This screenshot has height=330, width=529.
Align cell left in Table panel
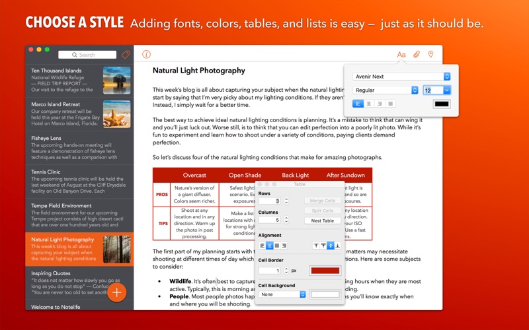tap(262, 246)
